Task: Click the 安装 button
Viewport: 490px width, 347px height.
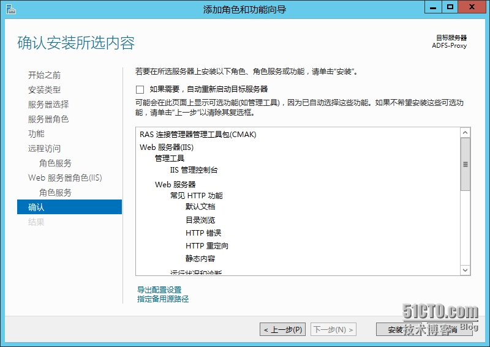Action: (399, 330)
